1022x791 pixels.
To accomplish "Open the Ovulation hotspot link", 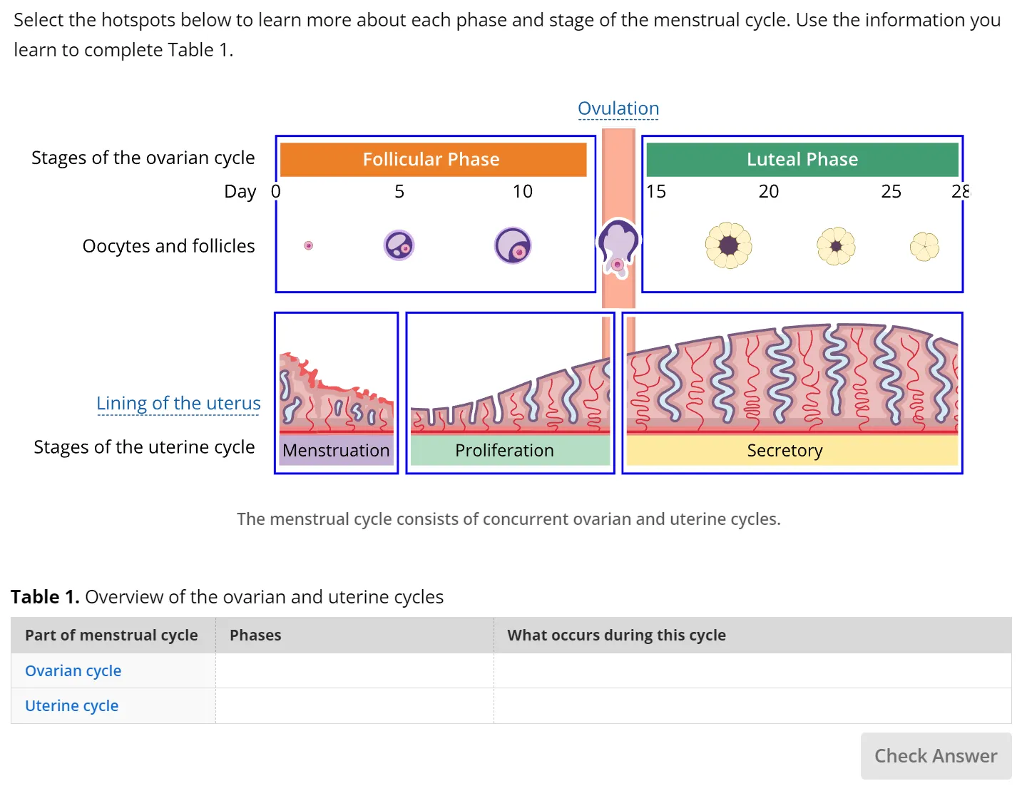I will click(618, 108).
